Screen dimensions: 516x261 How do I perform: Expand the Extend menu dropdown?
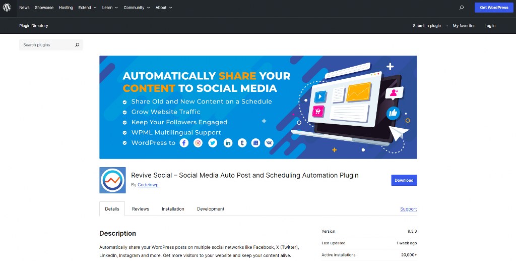point(87,8)
